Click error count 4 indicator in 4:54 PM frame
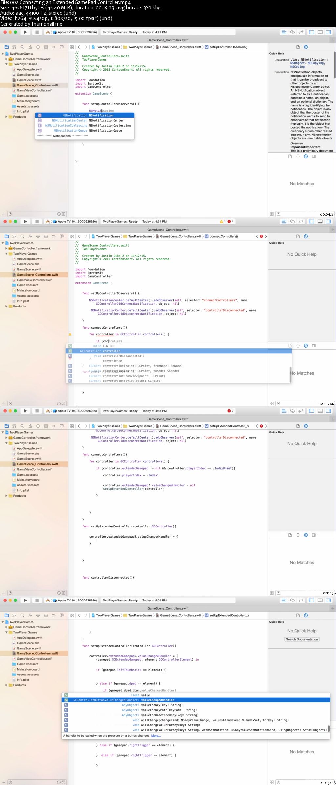 point(230,221)
